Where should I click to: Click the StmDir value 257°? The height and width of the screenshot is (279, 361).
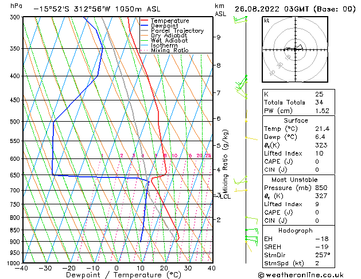tap(323, 255)
